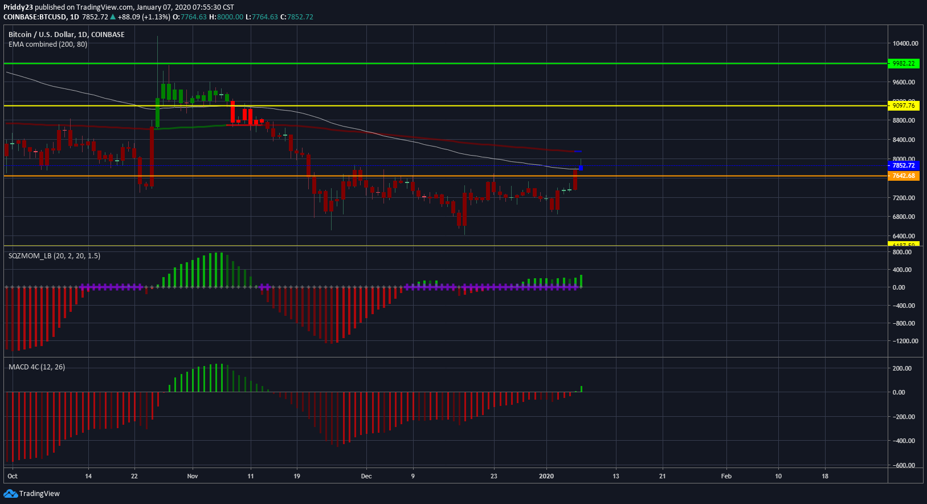This screenshot has width=927, height=504.
Task: Click the 8800.00 price axis label
Action: coord(904,120)
